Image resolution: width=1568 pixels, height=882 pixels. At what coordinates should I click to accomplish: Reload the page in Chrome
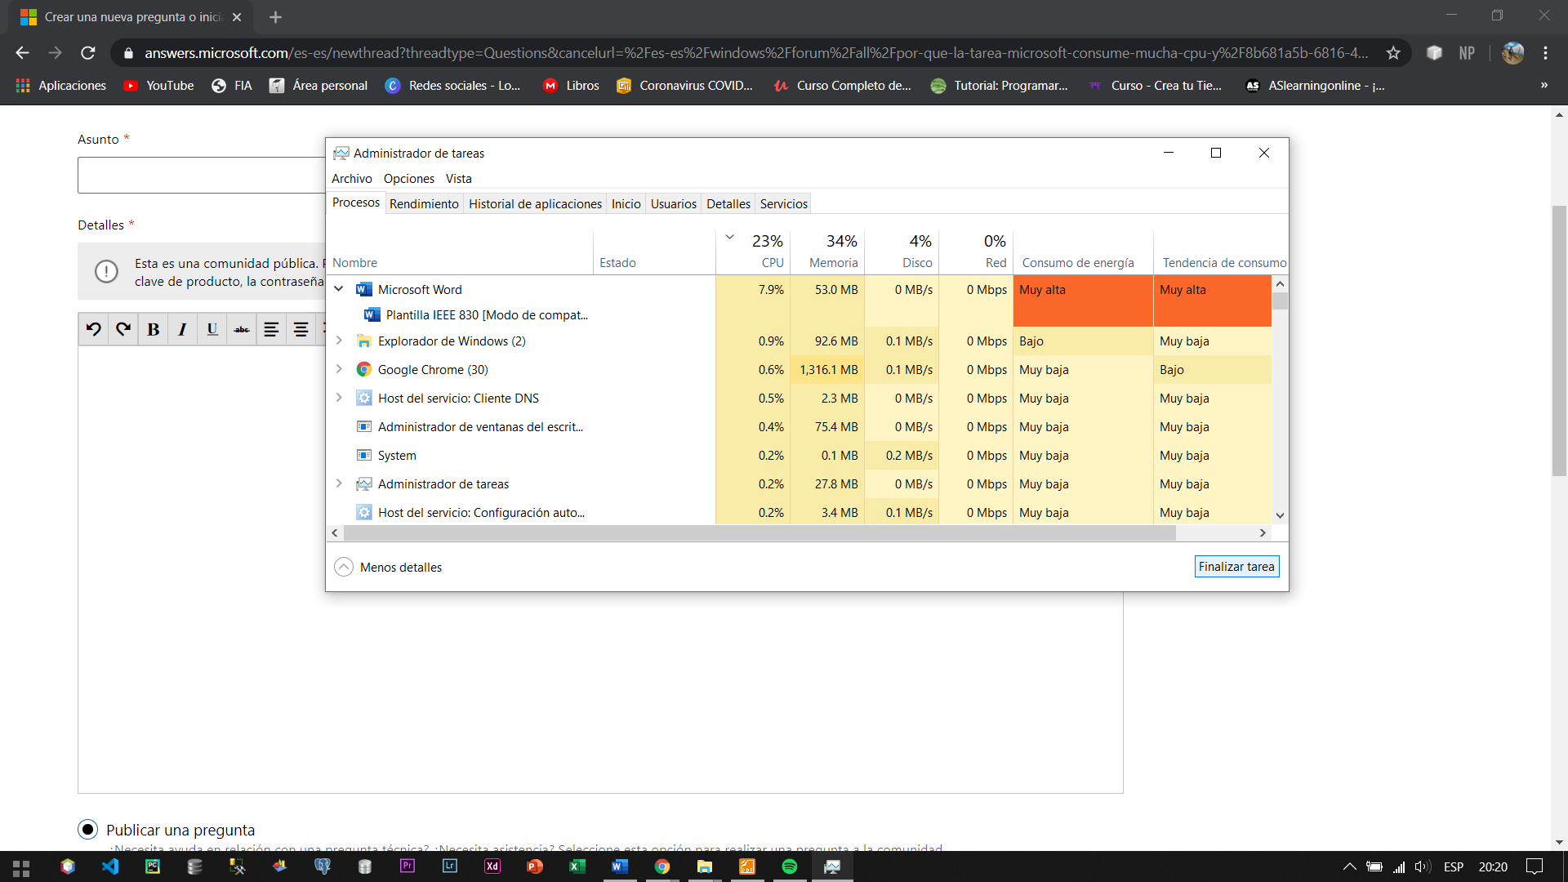coord(88,53)
